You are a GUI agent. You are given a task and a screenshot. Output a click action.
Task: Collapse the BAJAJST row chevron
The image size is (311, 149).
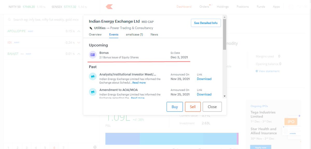79,54
